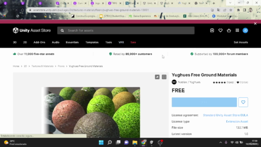Screen dimensions: 261x147
Task: Stop page loading button in browser
Action: [x=16, y=10]
